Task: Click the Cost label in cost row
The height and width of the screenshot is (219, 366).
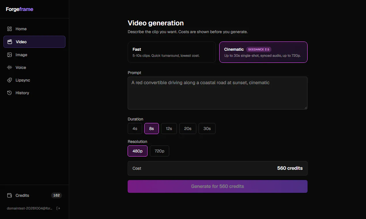Action: 137,168
